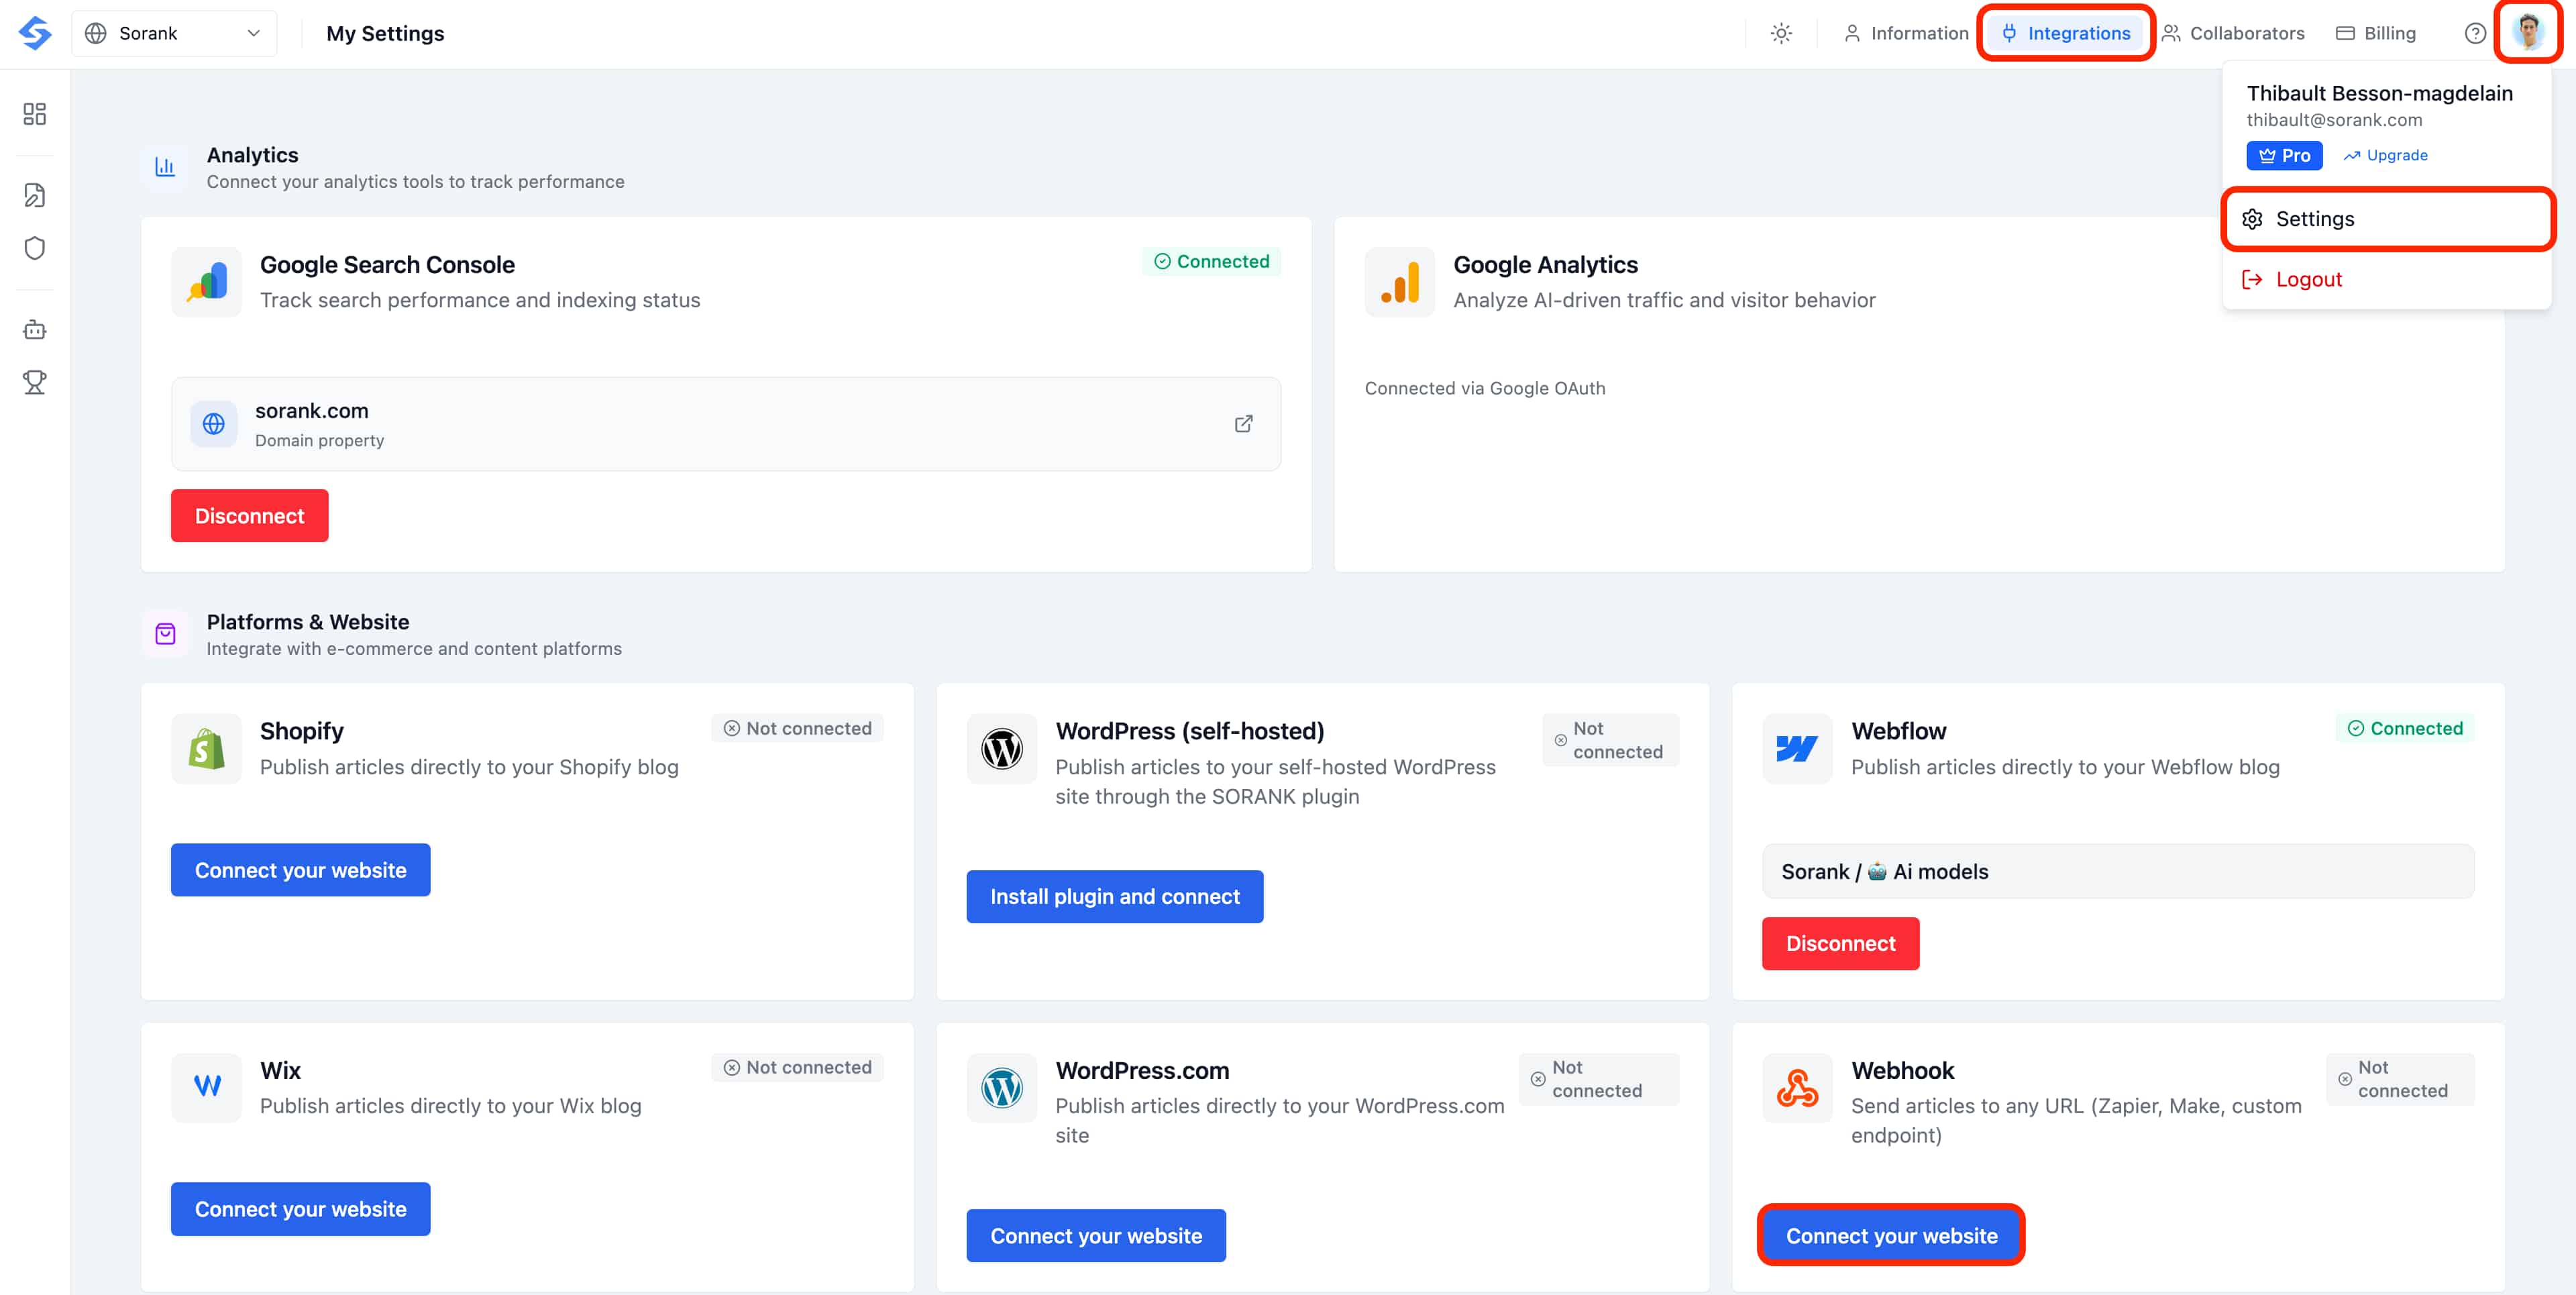
Task: Click the globe icon beside sorank.com
Action: [x=213, y=424]
